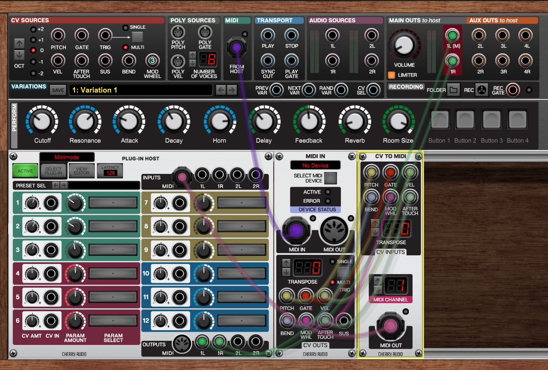Click the SUS jack in MIDI IN CV outs
Image resolution: width=548 pixels, height=370 pixels.
click(344, 321)
